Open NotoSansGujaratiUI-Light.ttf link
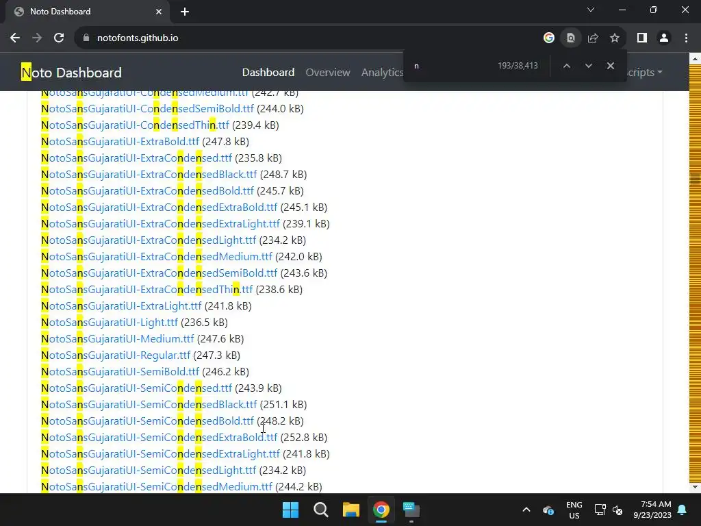The image size is (701, 526). (x=110, y=323)
